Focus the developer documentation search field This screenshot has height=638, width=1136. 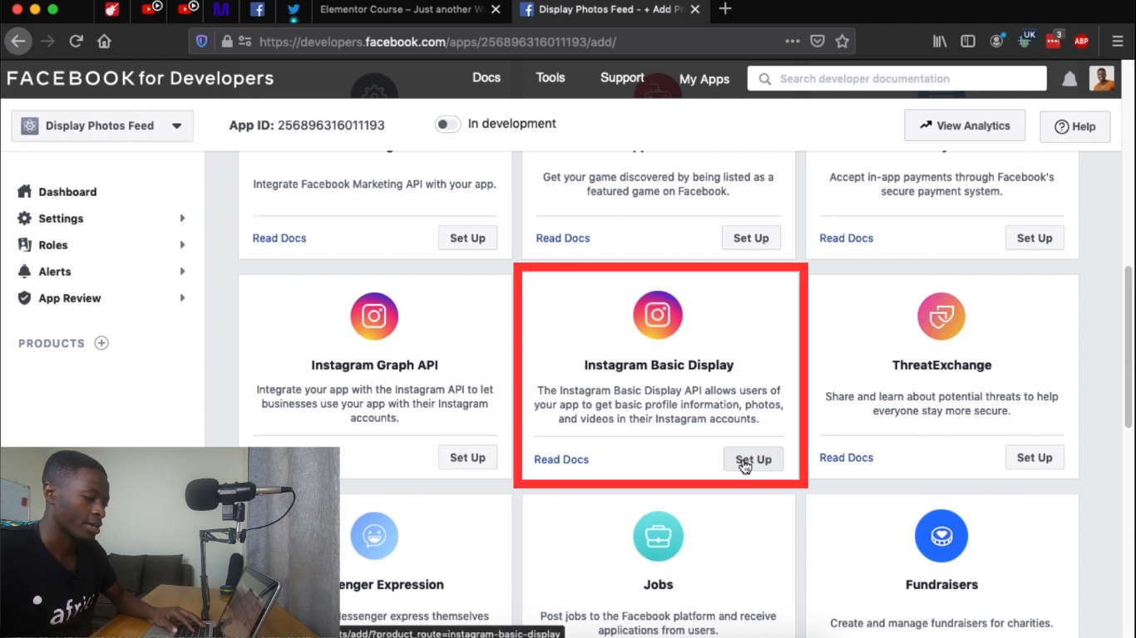click(x=897, y=79)
